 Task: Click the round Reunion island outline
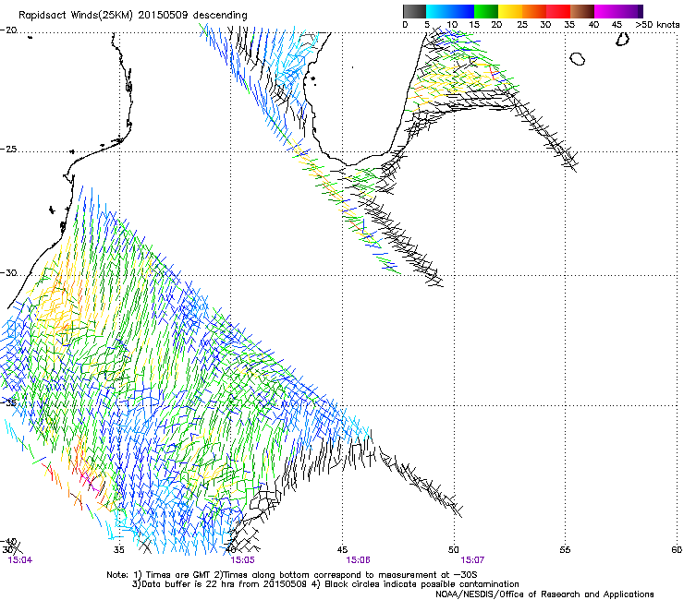[577, 58]
